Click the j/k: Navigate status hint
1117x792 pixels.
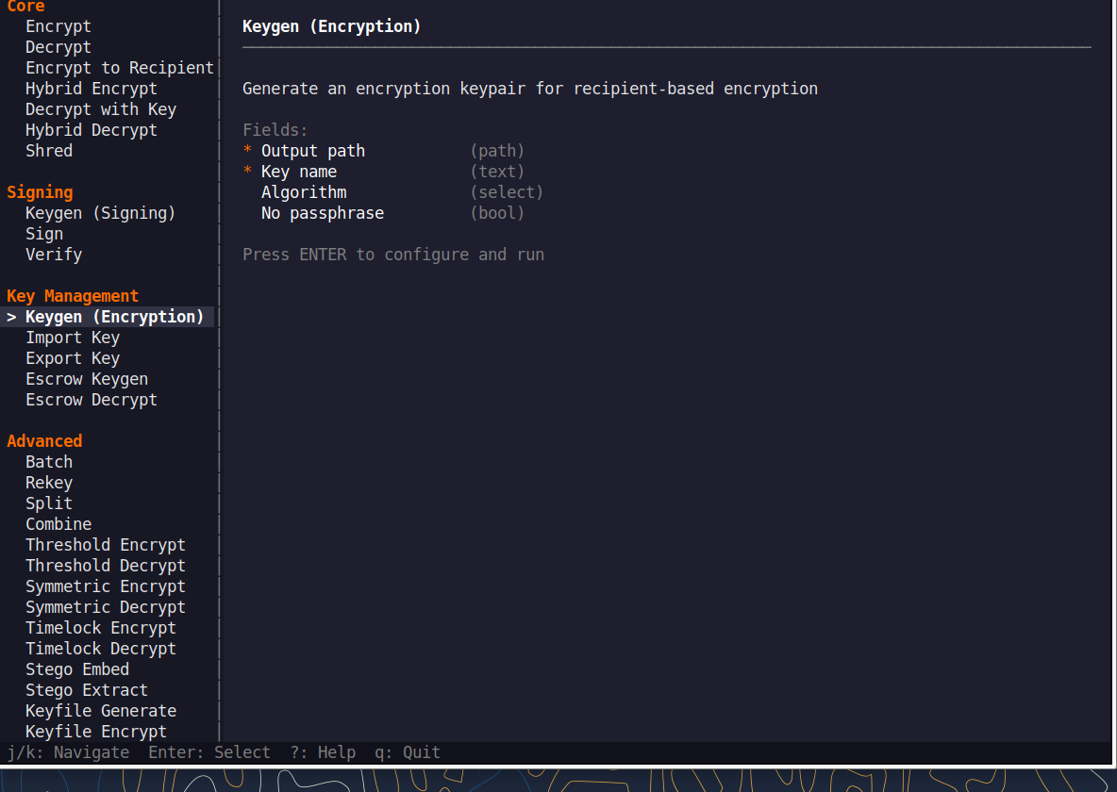pyautogui.click(x=68, y=752)
